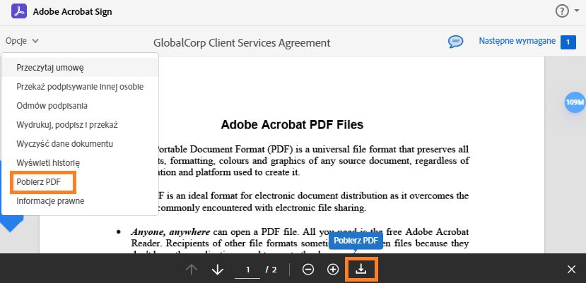Zoom in with the plus icon
Viewport: 586px width, 283px height.
point(333,269)
